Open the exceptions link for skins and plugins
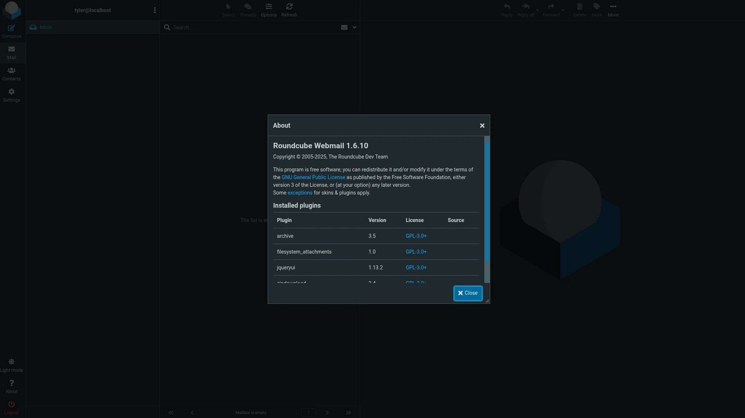This screenshot has width=745, height=418. (x=300, y=193)
